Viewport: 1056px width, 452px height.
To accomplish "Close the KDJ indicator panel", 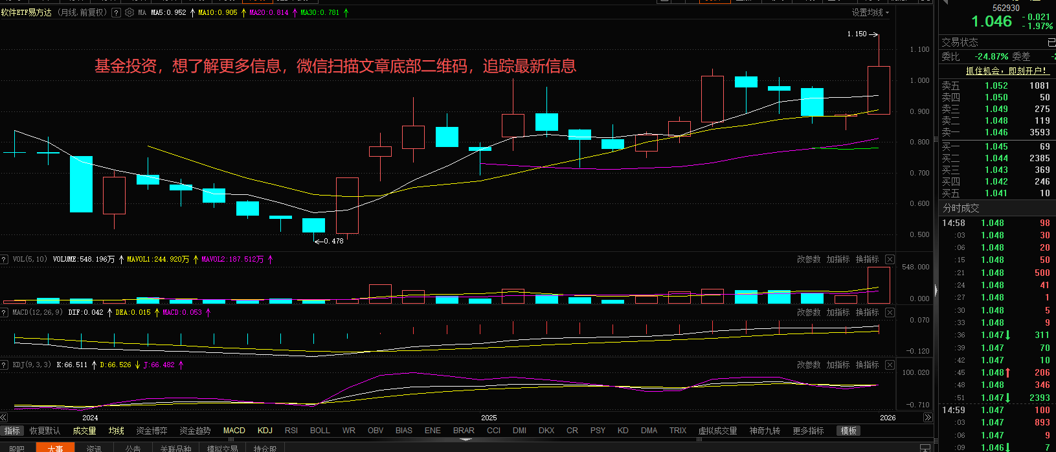I will point(890,365).
